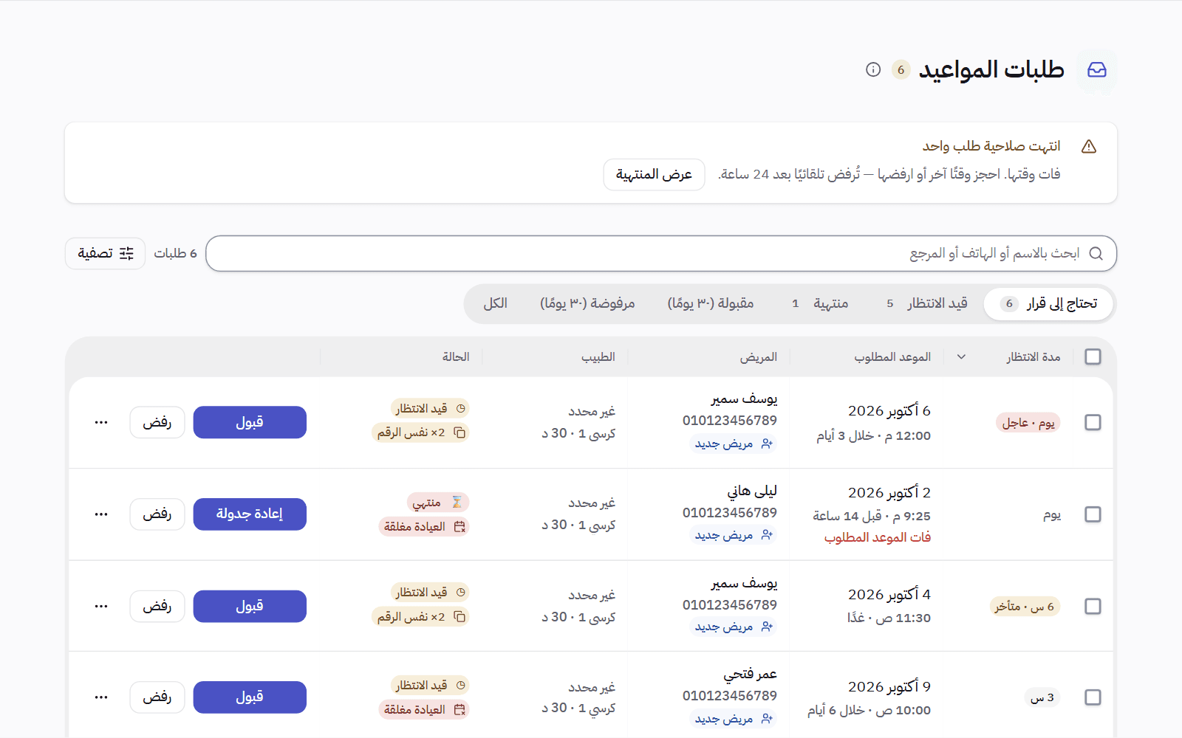Viewport: 1182px width, 738px height.
Task: Select the checkbox for عمر فتحي's row
Action: (x=1093, y=697)
